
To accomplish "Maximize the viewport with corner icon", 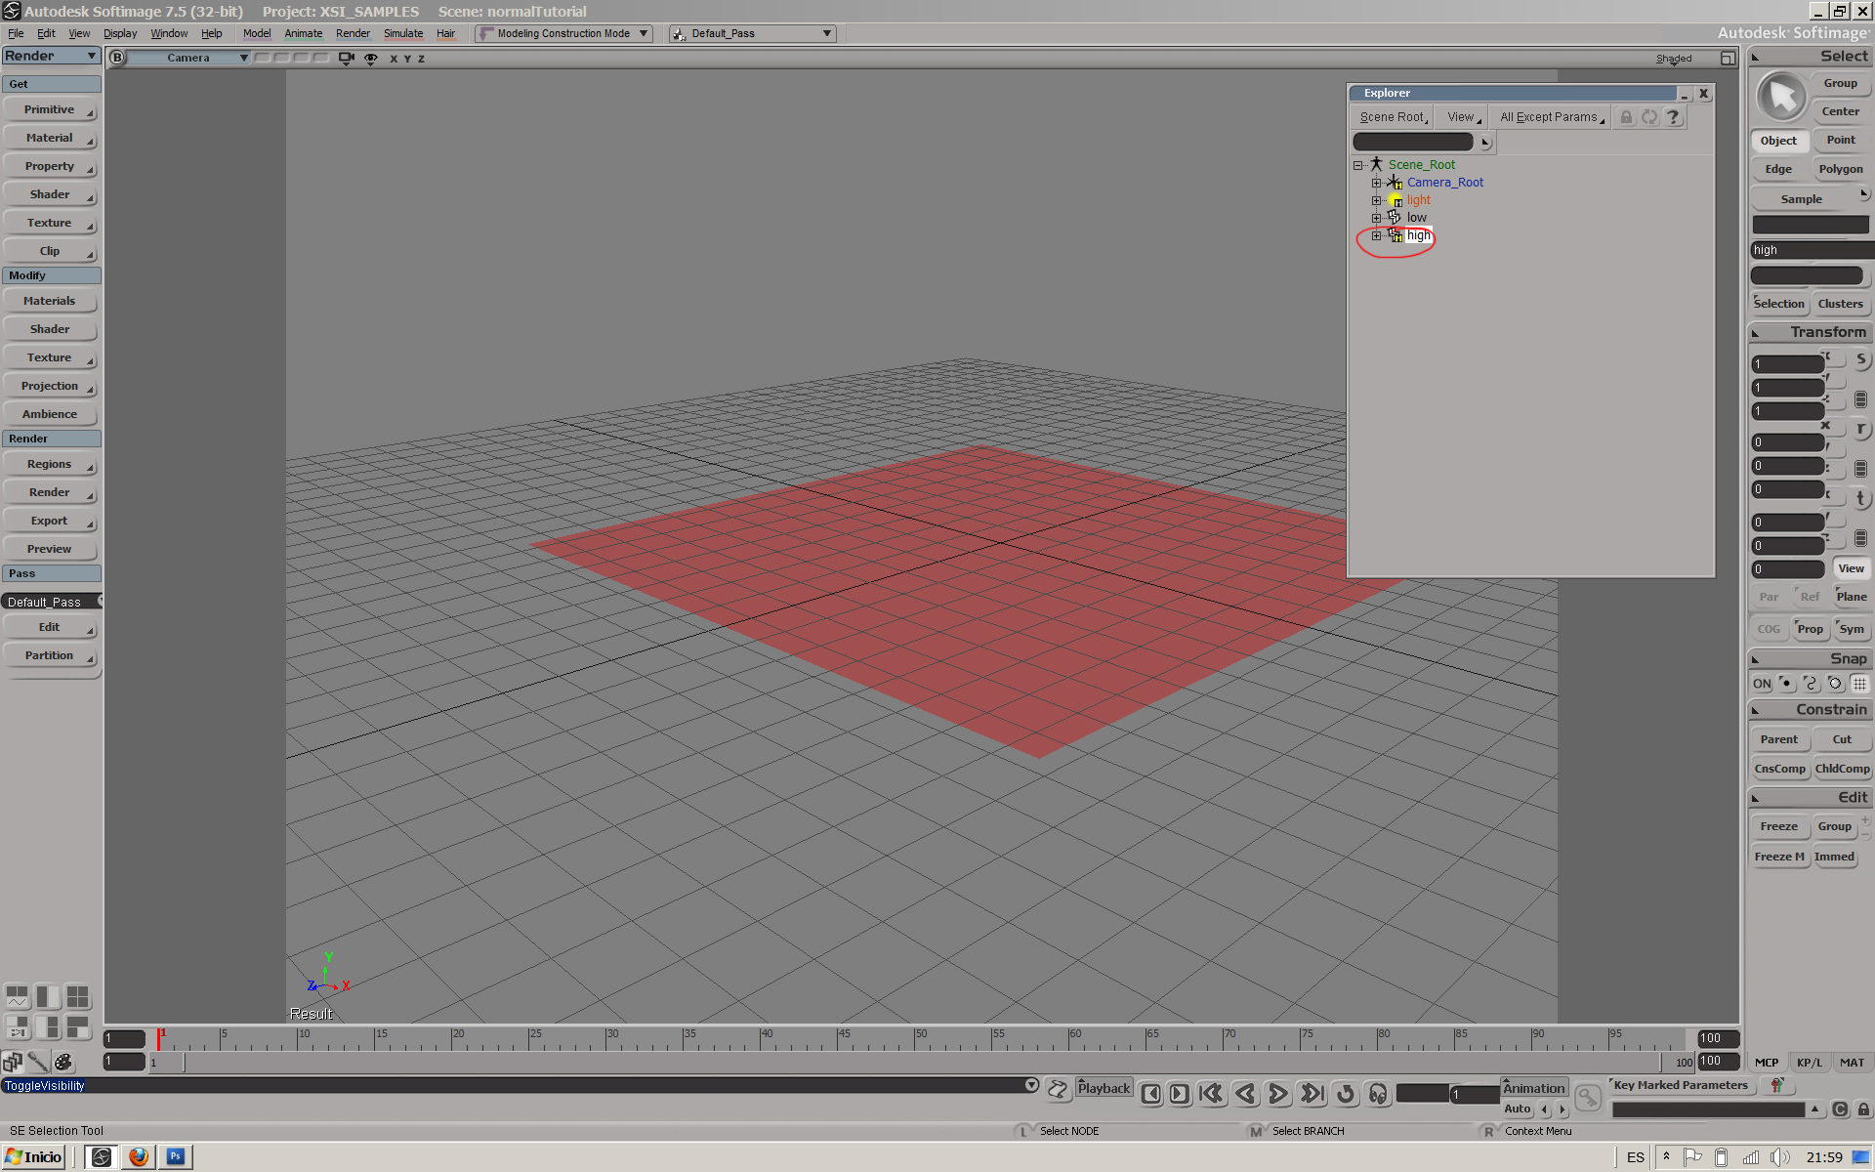I will [1728, 59].
